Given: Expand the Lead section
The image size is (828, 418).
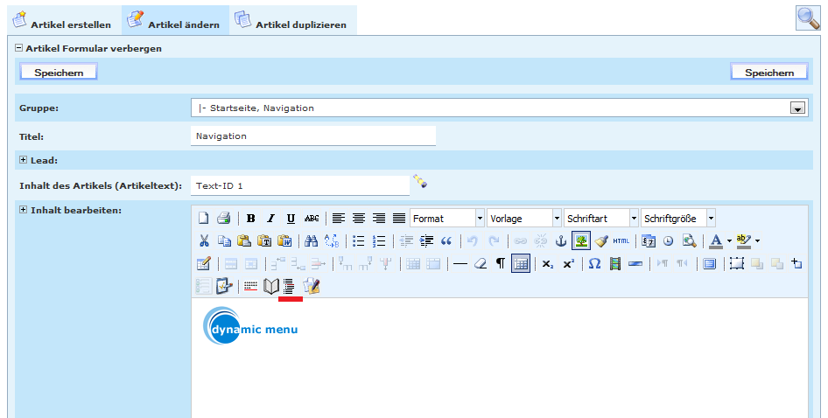Looking at the screenshot, I should click(24, 160).
